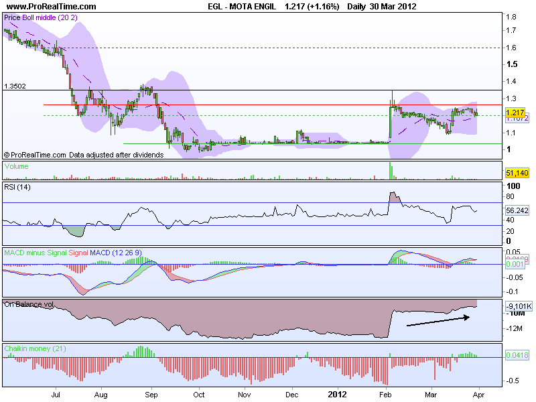Click the "30 Mar 2012" date text
Viewport: 536px width, 402px height.
point(393,7)
